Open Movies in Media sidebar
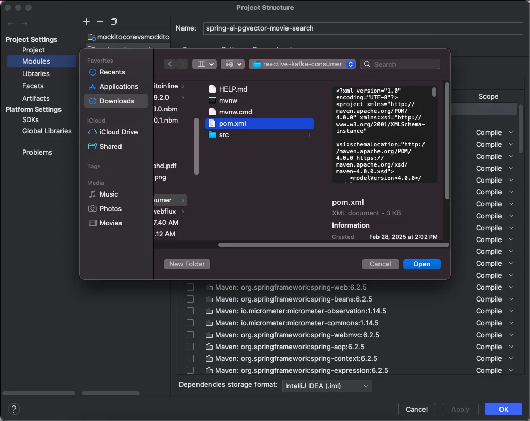 click(x=116, y=223)
